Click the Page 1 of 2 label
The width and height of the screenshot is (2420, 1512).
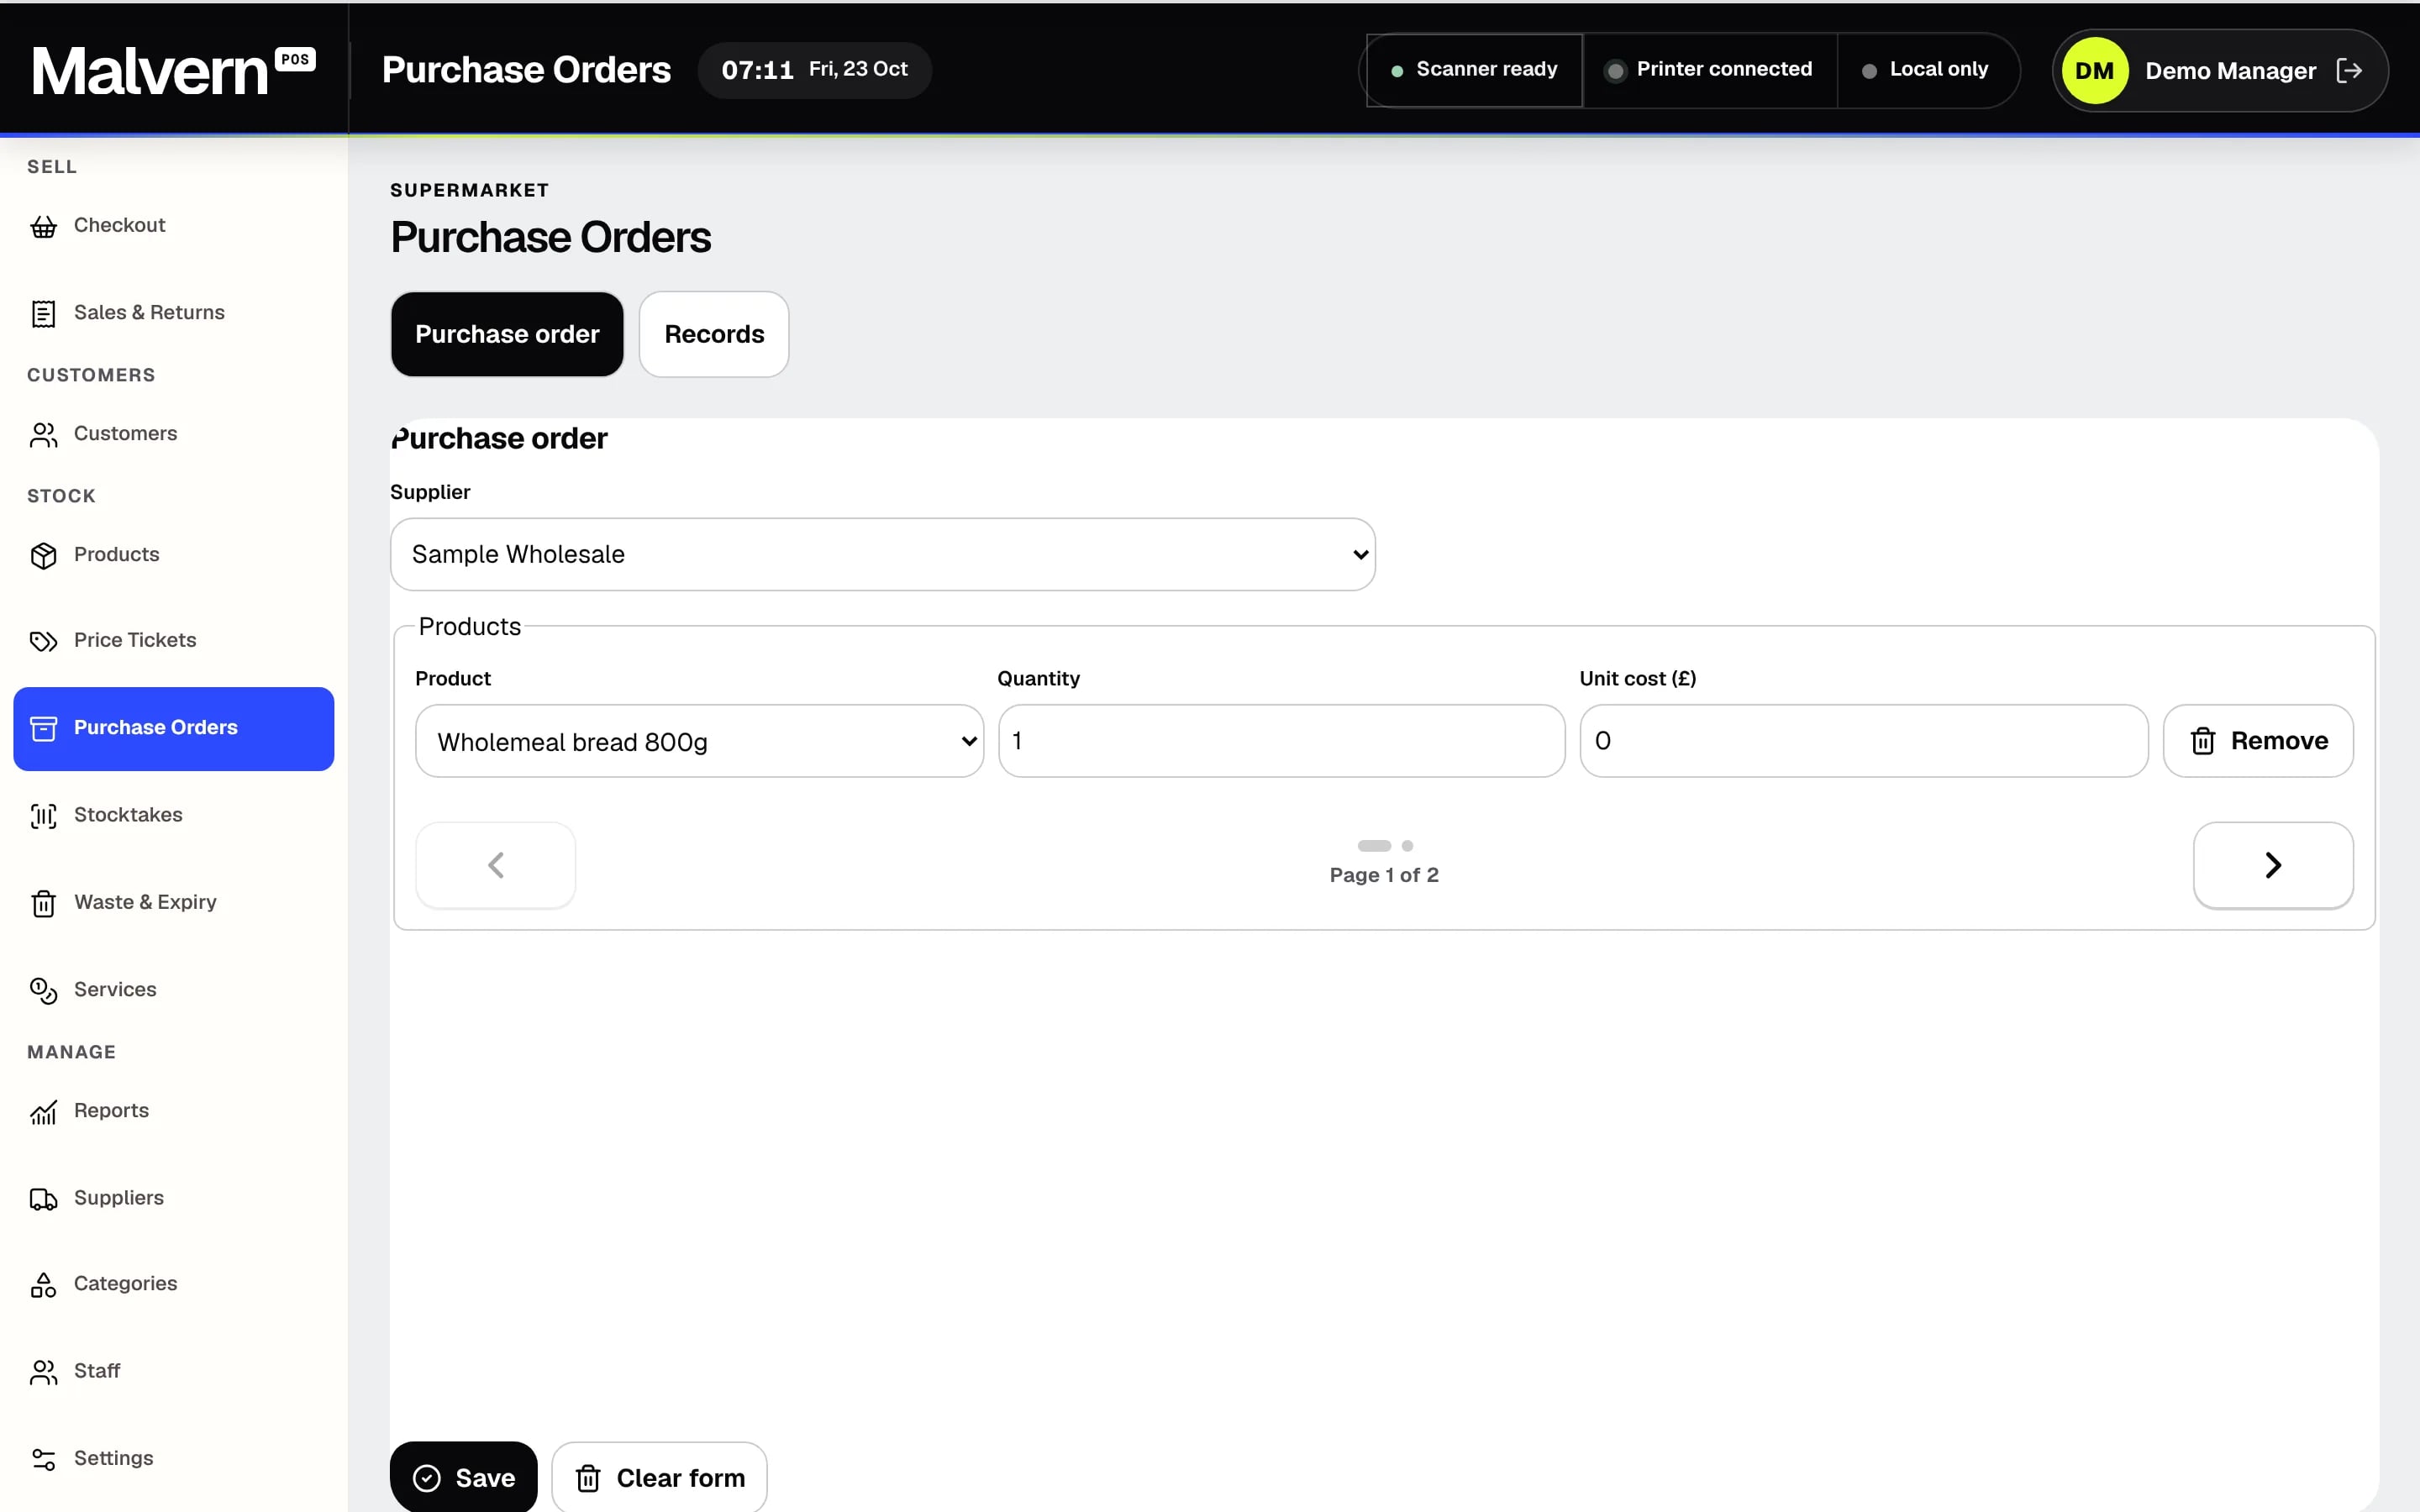(1384, 875)
